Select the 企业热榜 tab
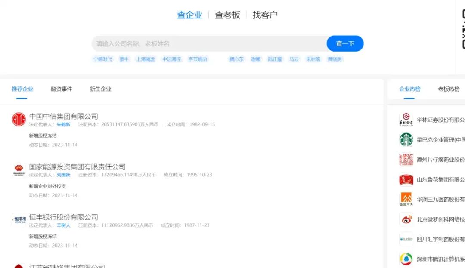 [410, 89]
